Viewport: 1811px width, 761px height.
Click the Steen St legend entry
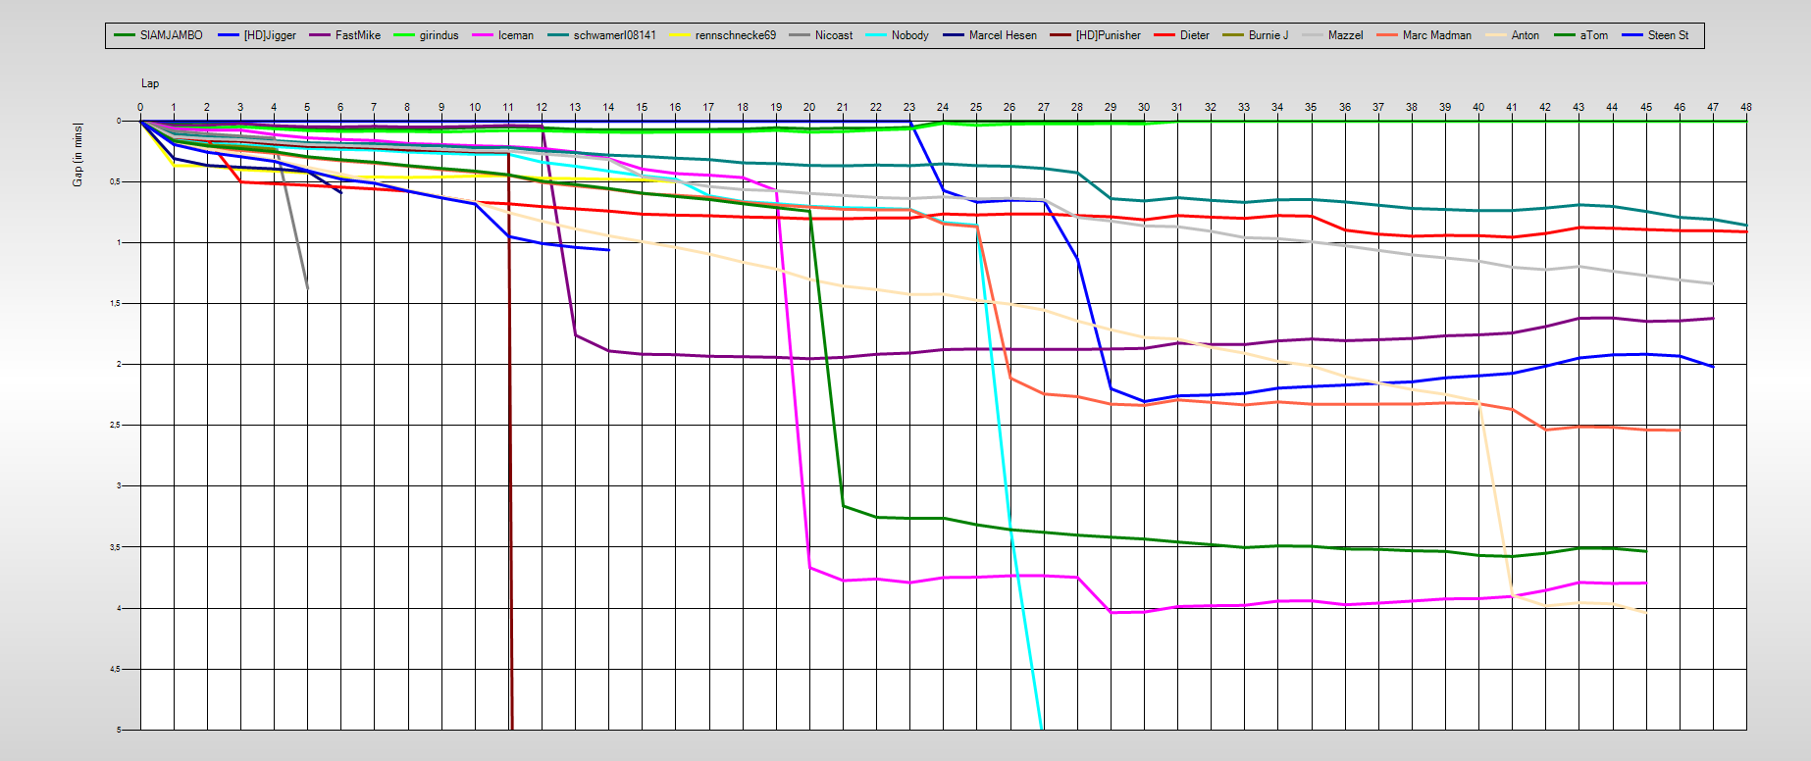[x=1668, y=35]
